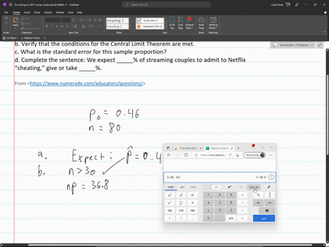
Task: Click the full page view expand icon
Action: pyautogui.click(x=320, y=45)
